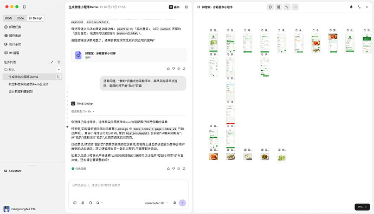The image size is (374, 214).
Task: Open the mengxianghui.714 user profile
Action: [x=20, y=209]
